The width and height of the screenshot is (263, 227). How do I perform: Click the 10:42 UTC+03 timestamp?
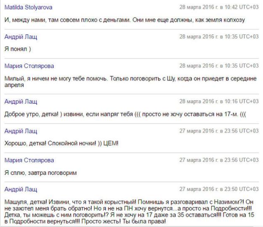coord(219,8)
